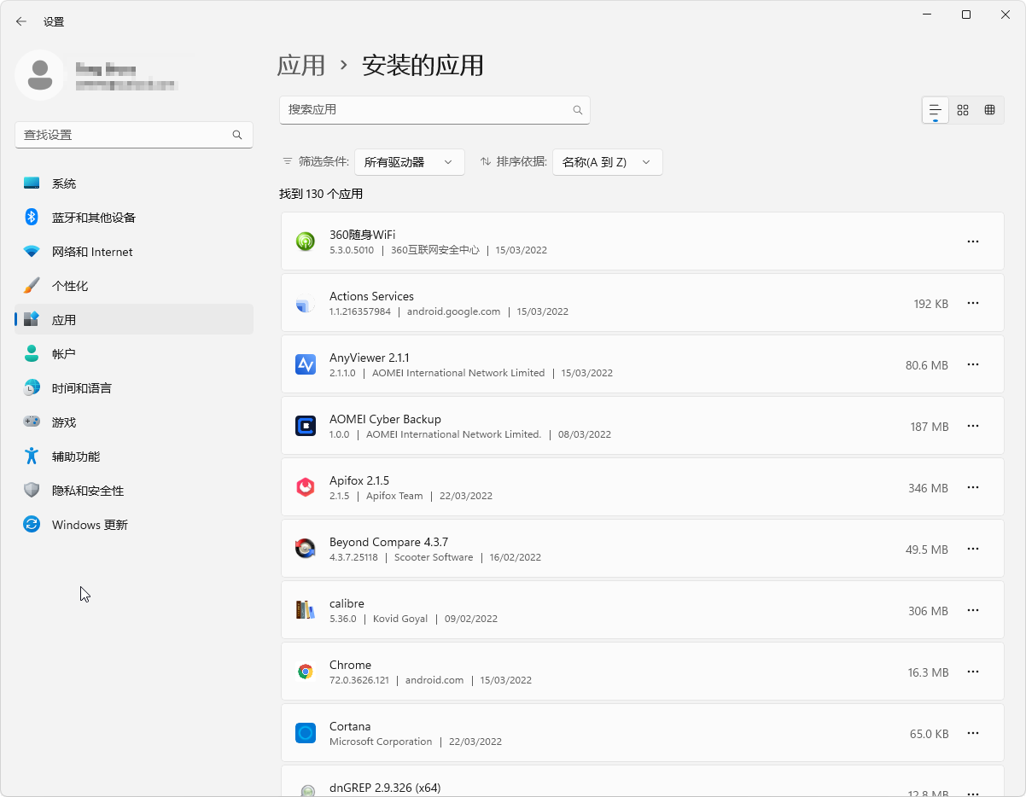Click the 49.5 MB size value
Viewport: 1026px width, 797px height.
coord(927,550)
